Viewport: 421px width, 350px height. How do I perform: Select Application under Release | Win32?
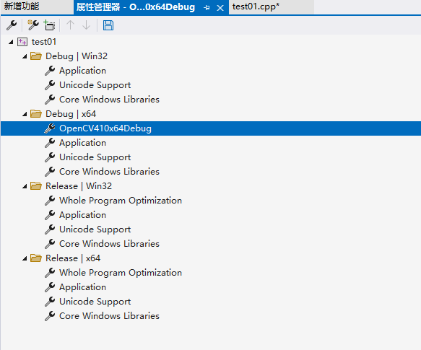click(82, 215)
